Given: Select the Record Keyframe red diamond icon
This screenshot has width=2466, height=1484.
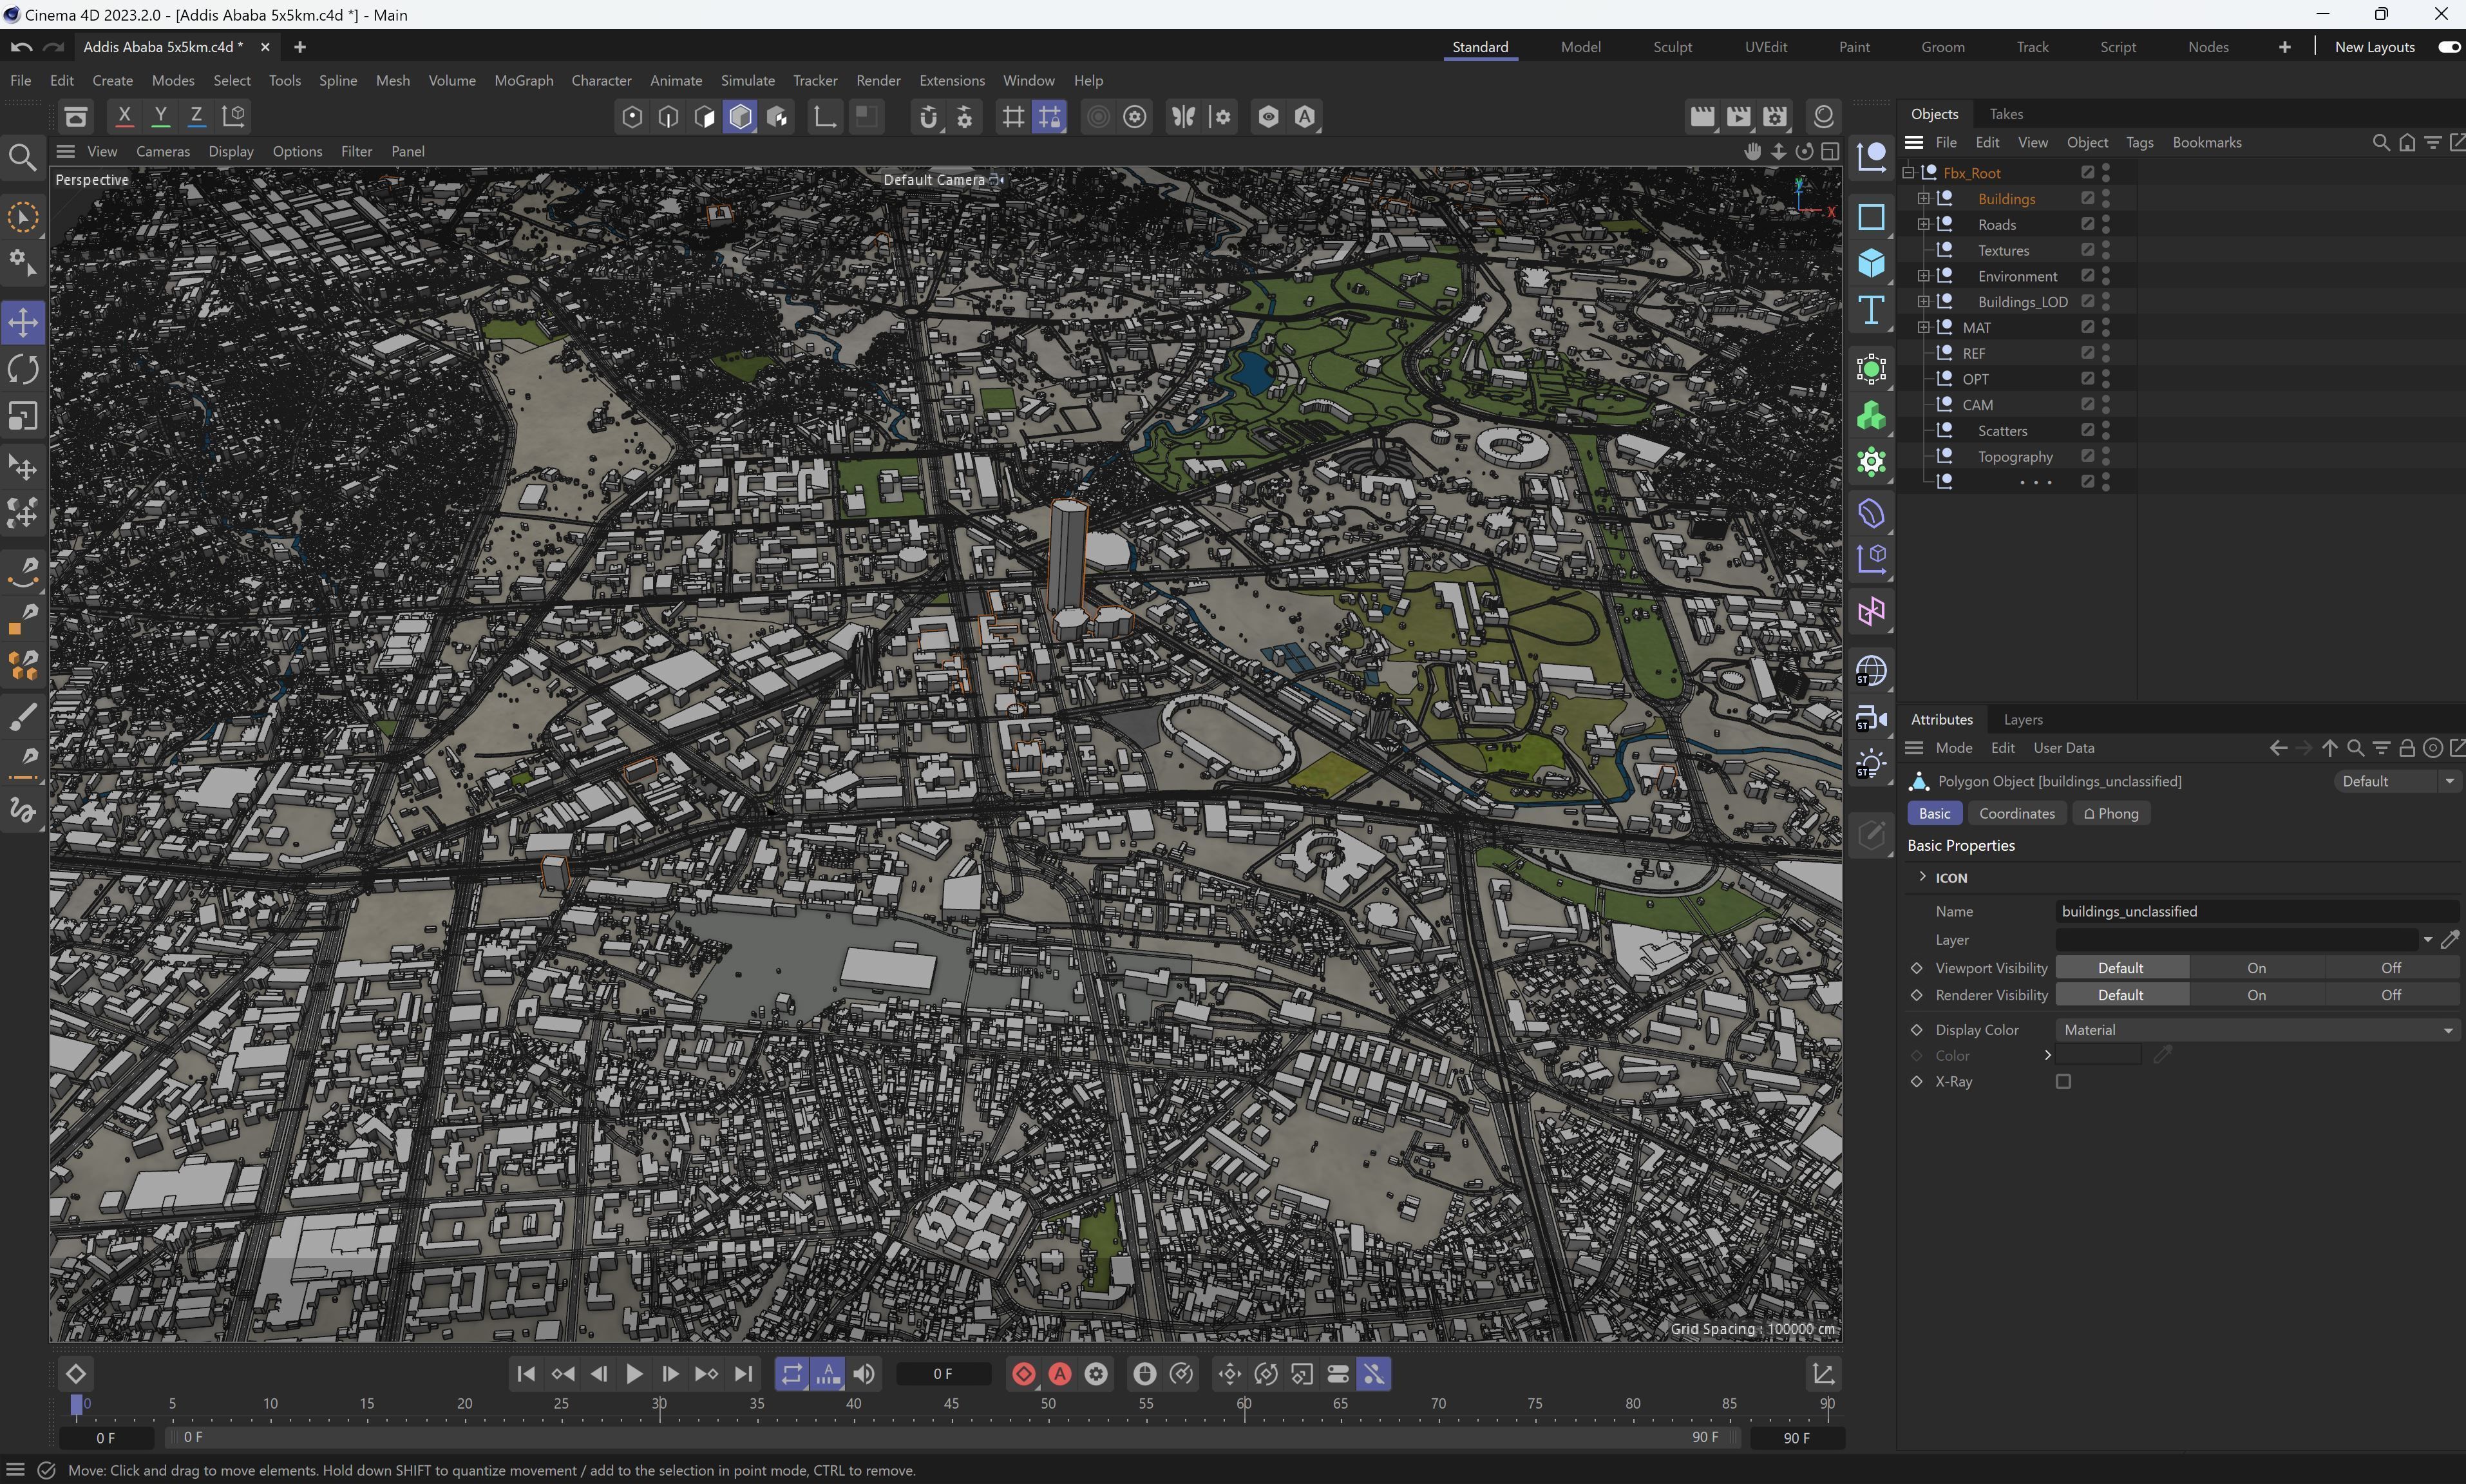Looking at the screenshot, I should tap(1023, 1374).
